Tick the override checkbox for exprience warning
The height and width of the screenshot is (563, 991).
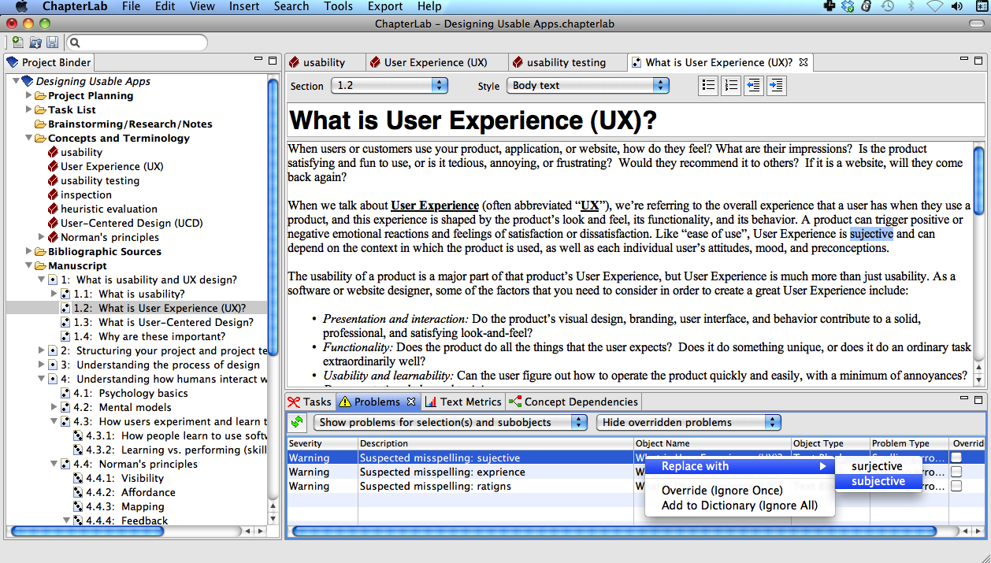(956, 472)
